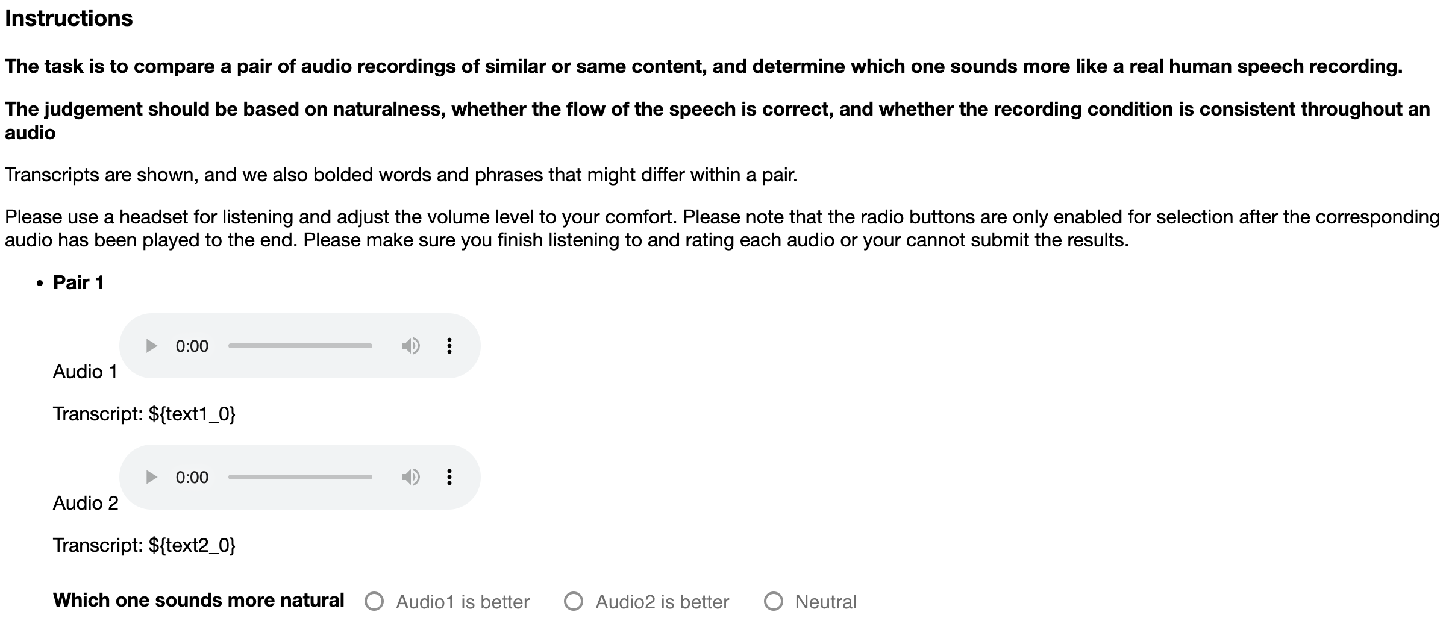Choose the Neutral radio option
This screenshot has width=1446, height=618.
pos(774,601)
